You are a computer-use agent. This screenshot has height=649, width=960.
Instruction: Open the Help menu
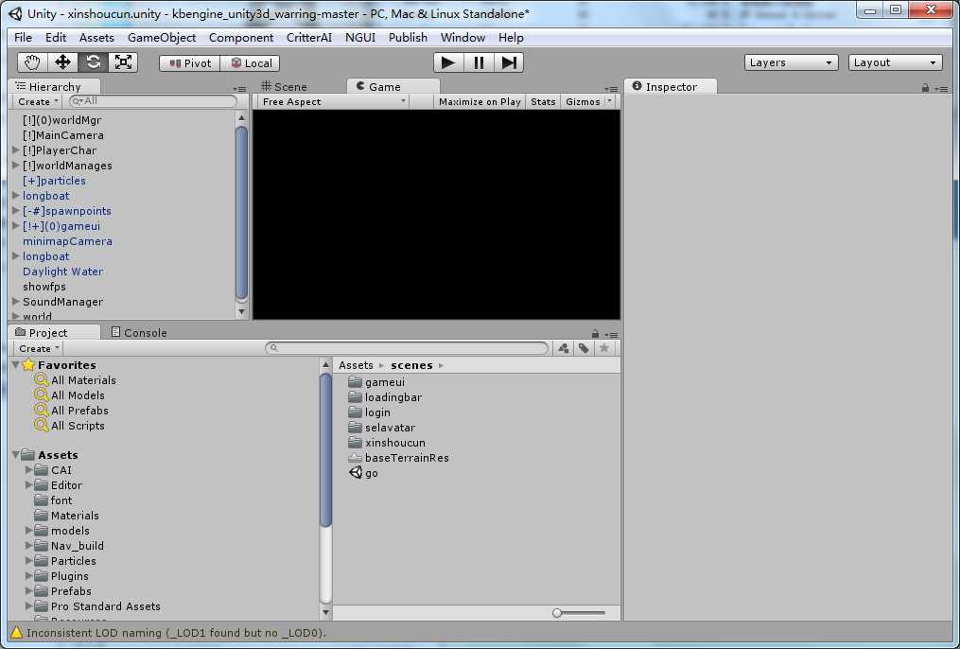[x=511, y=37]
